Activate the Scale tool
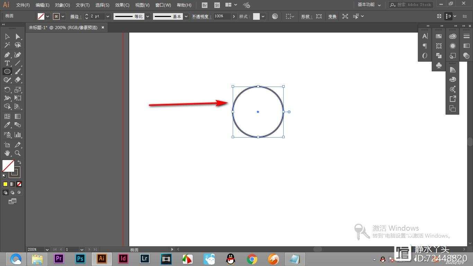Viewport: 473px width, 266px height. (x=18, y=90)
